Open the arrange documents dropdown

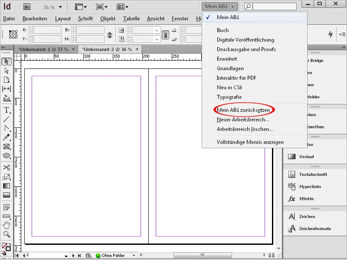122,7
